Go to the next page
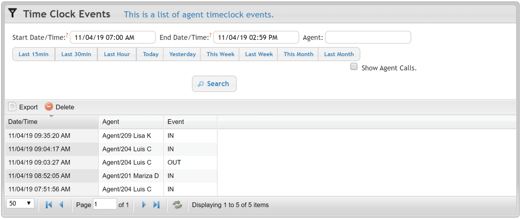This screenshot has width=522, height=219. tap(144, 205)
